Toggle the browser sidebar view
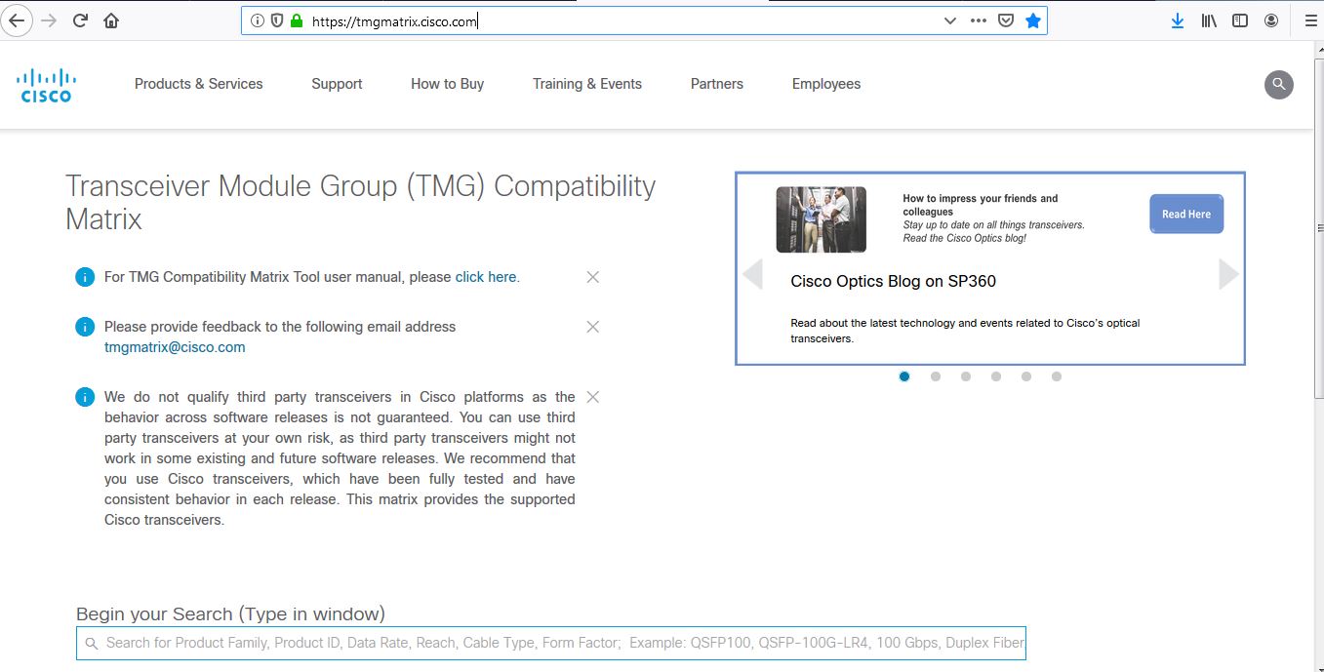Image resolution: width=1324 pixels, height=672 pixels. [1239, 20]
